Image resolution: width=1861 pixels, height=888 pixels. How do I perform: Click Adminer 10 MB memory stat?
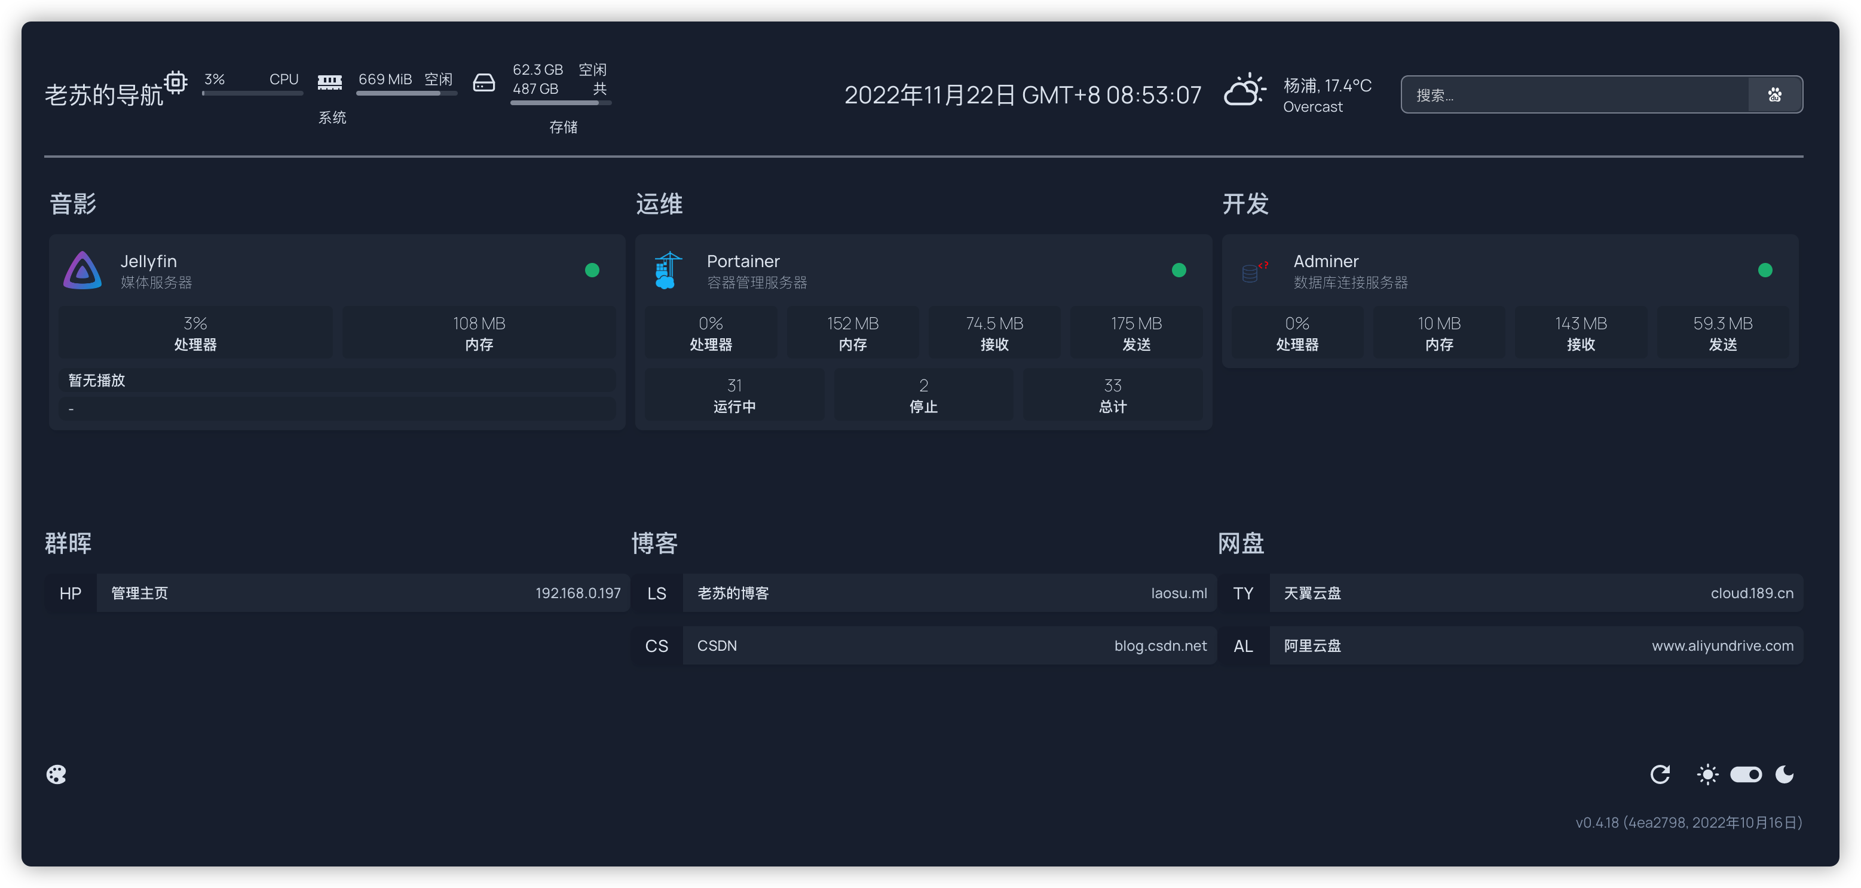pos(1439,332)
